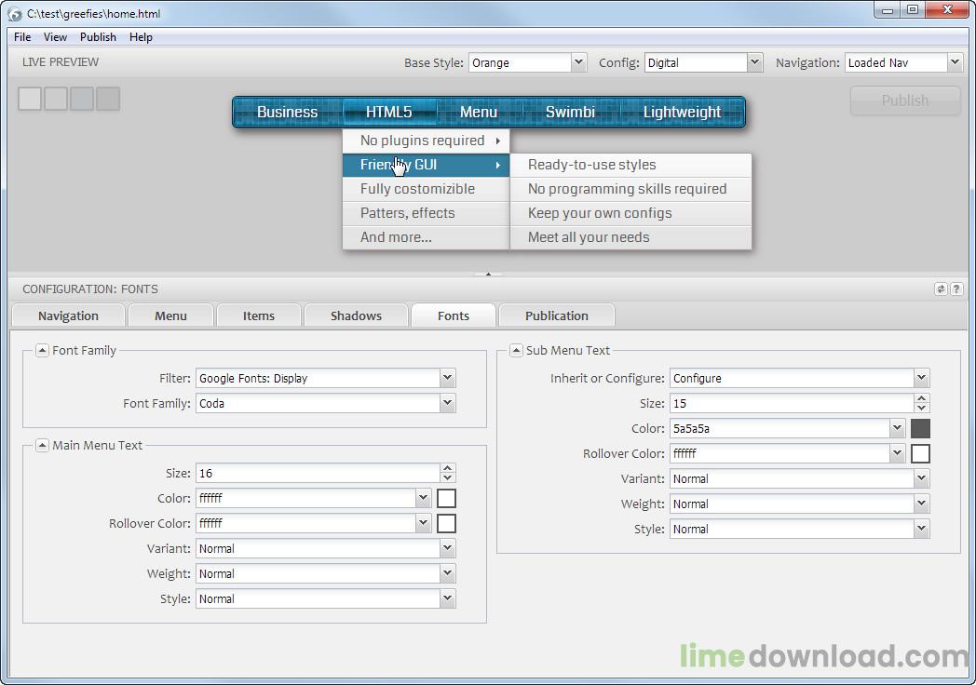Select Swimbi in preview navigation bar

pyautogui.click(x=570, y=112)
